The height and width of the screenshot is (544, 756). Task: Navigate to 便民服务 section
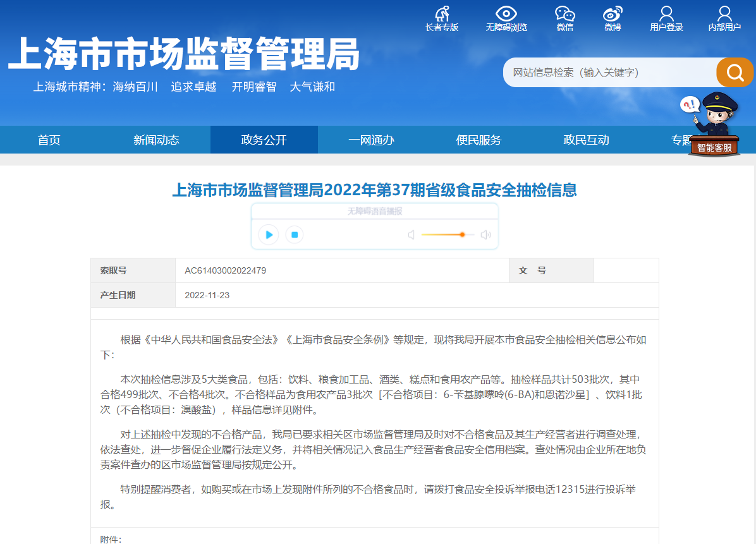tap(479, 140)
